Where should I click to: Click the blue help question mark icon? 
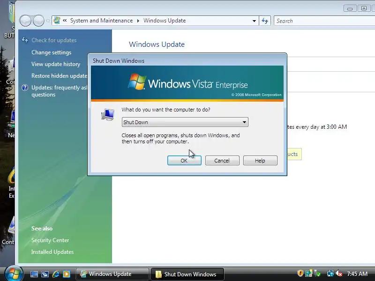tap(25, 88)
